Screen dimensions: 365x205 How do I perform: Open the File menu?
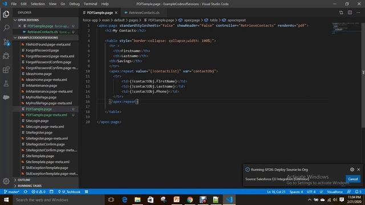[x=14, y=4]
